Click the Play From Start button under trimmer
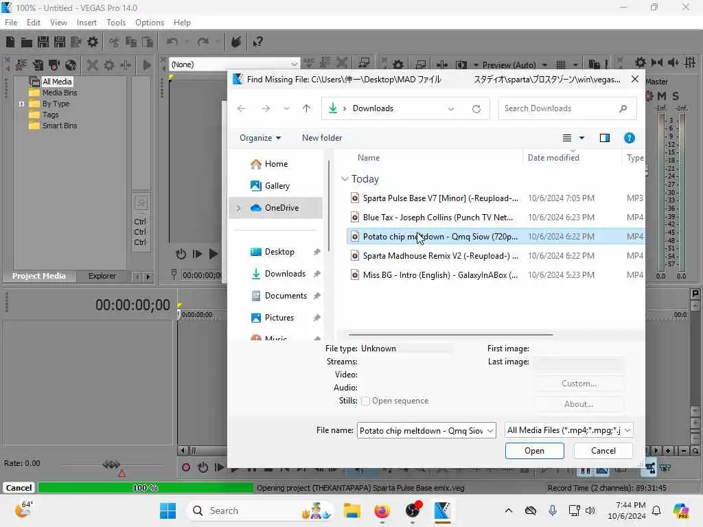This screenshot has width=703, height=527. [x=197, y=254]
